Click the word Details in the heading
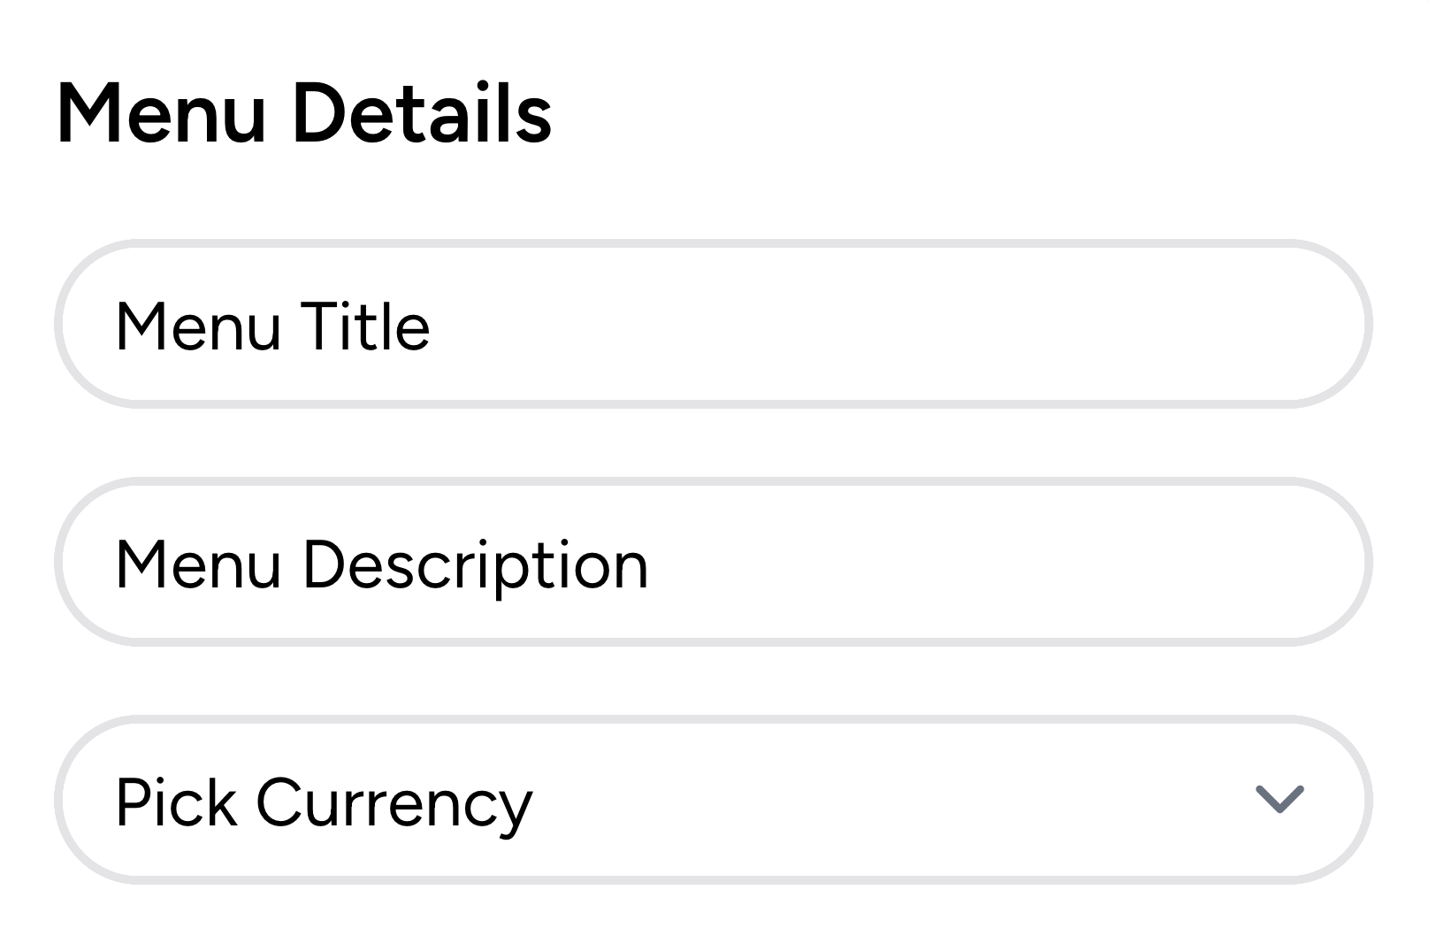This screenshot has height=936, width=1429. pos(422,112)
